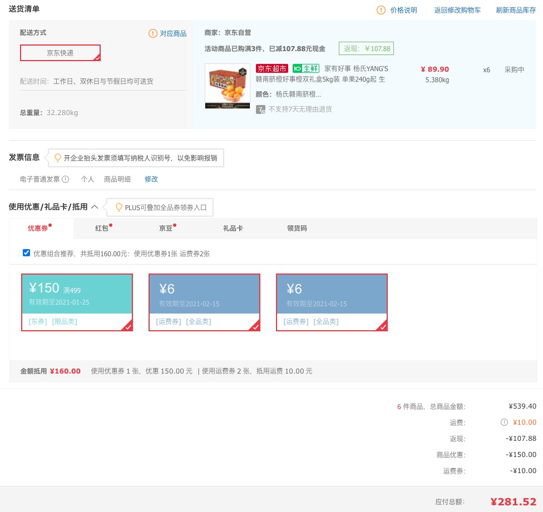This screenshot has height=512, width=543.
Task: Deselect the first ¥6 shipping coupon
Action: click(204, 302)
